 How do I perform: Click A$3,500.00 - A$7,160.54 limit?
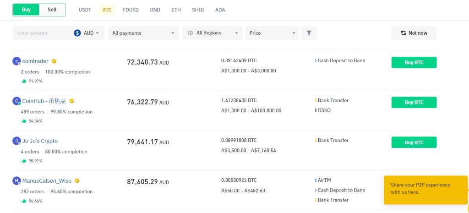249,151
